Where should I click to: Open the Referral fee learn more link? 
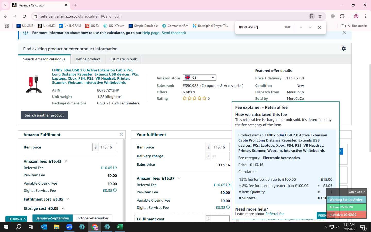coord(275,214)
